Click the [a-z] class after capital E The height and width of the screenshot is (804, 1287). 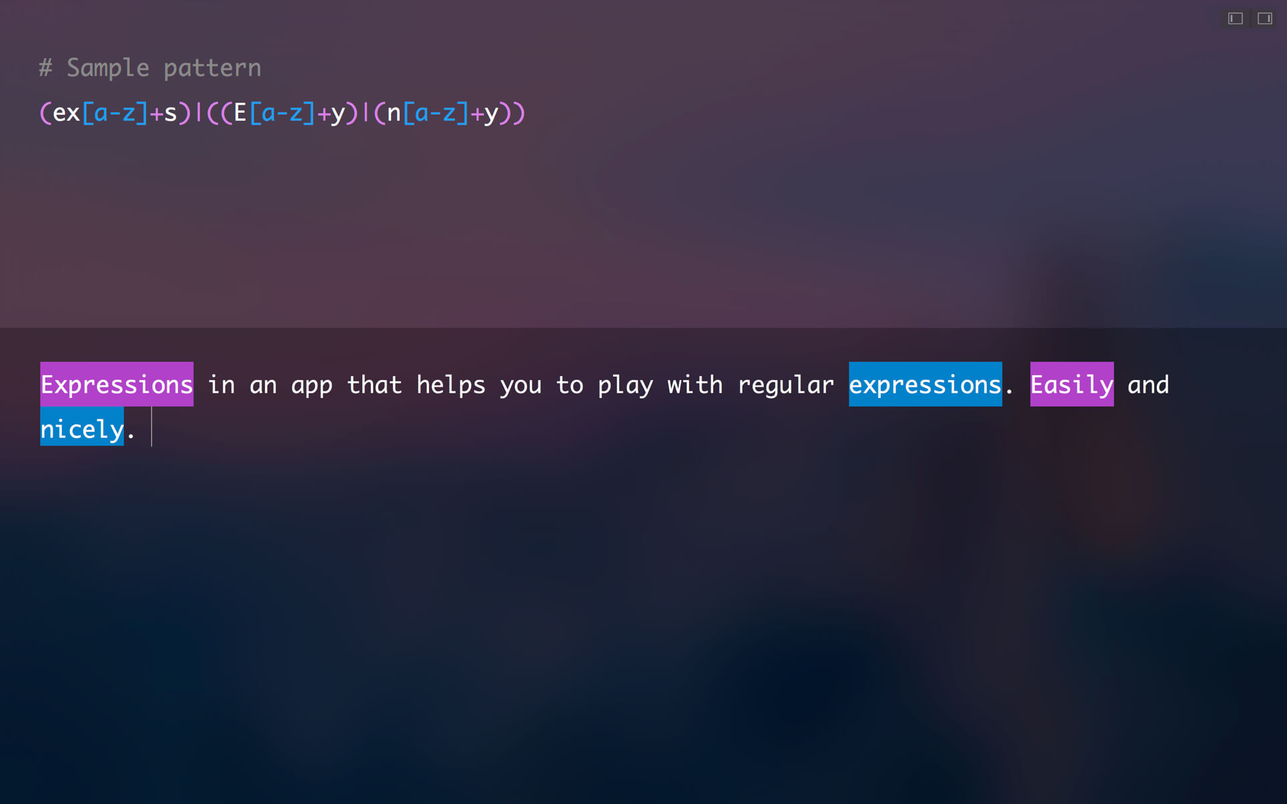282,113
